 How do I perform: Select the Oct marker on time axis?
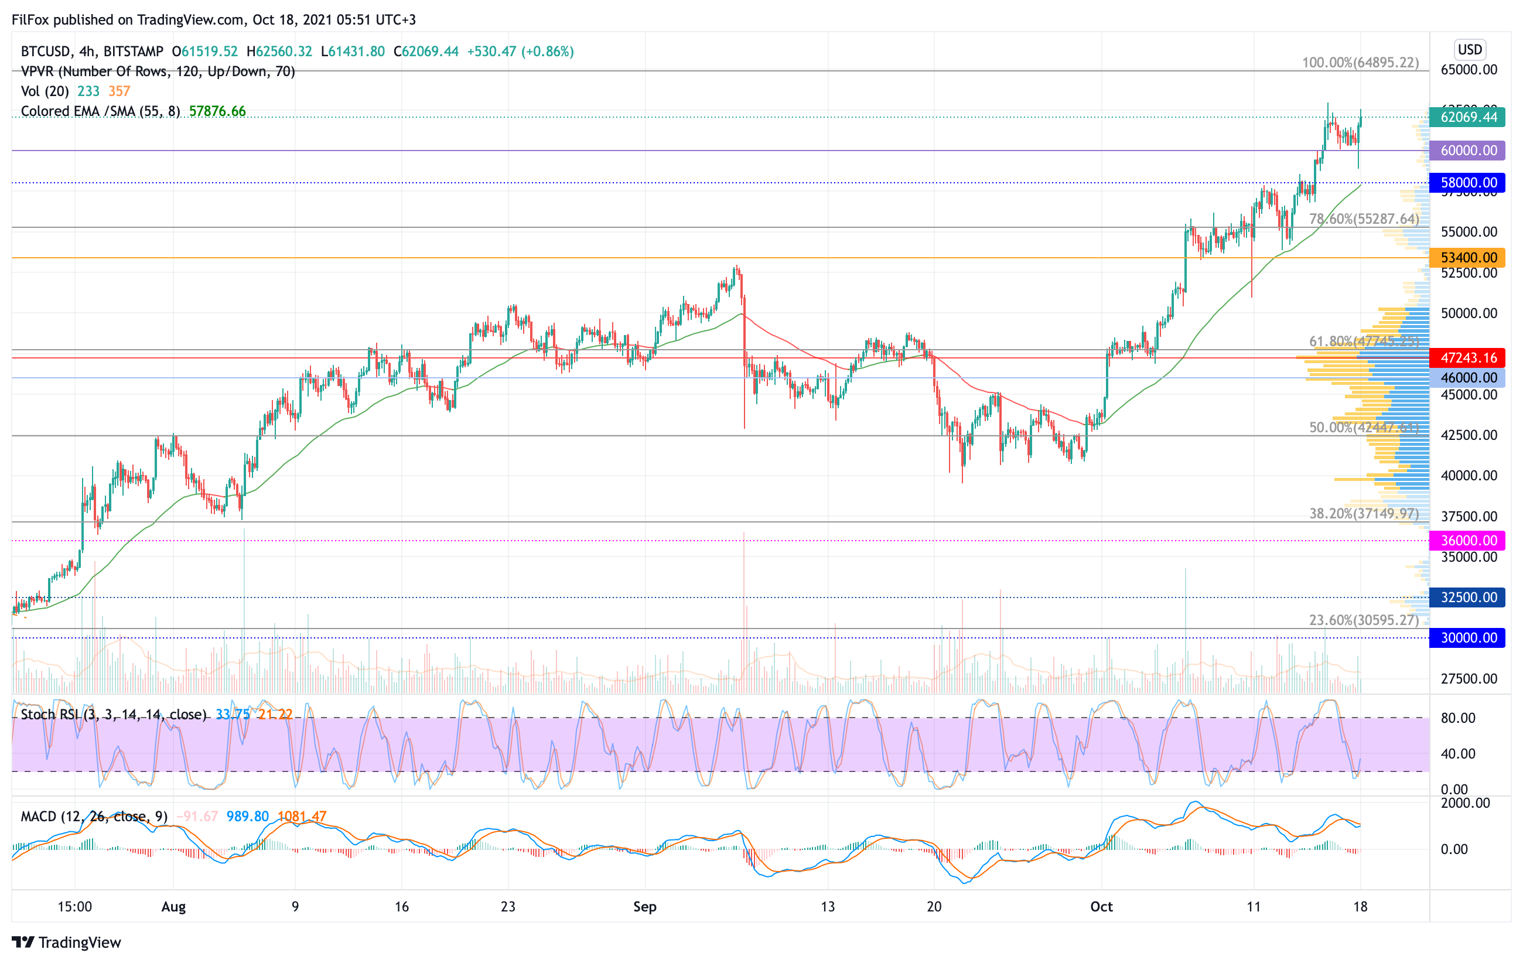[x=1101, y=907]
